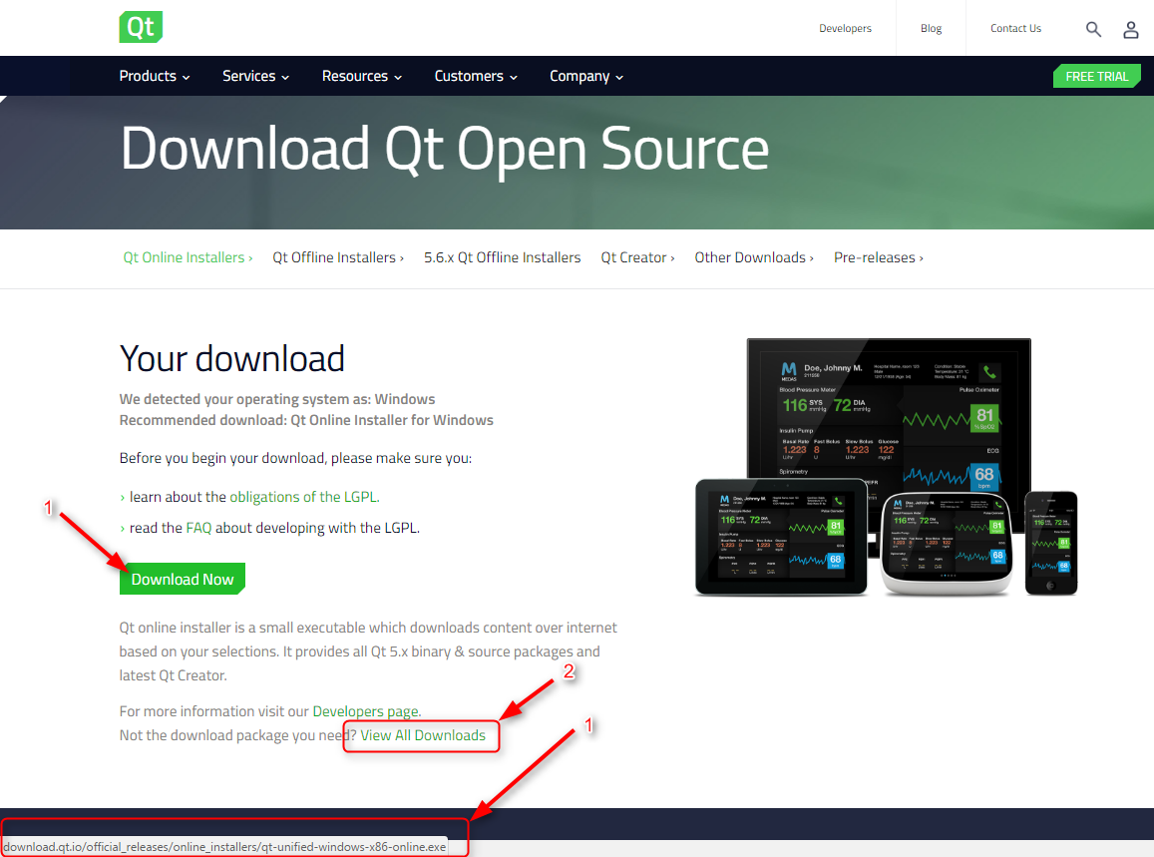Expand the Customers dropdown
This screenshot has height=857, width=1154.
(476, 76)
